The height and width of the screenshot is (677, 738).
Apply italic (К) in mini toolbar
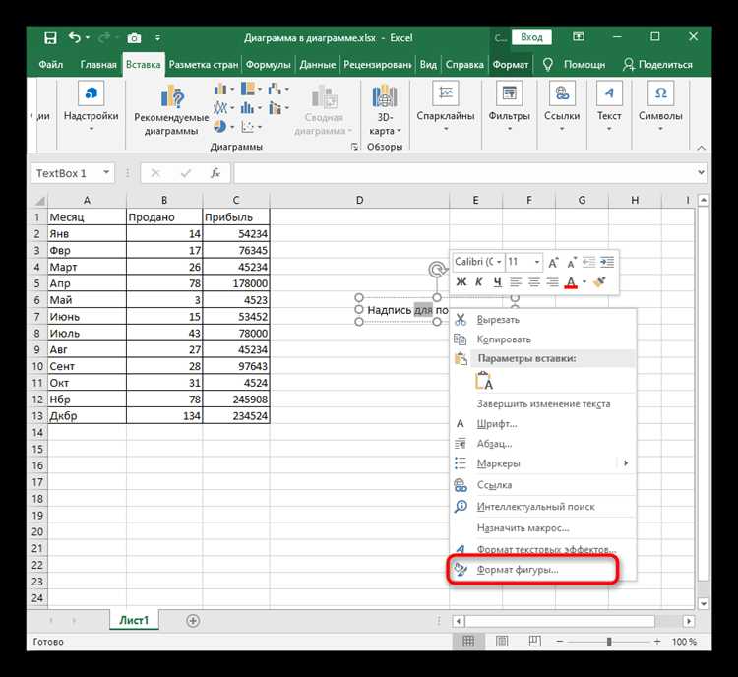point(478,282)
